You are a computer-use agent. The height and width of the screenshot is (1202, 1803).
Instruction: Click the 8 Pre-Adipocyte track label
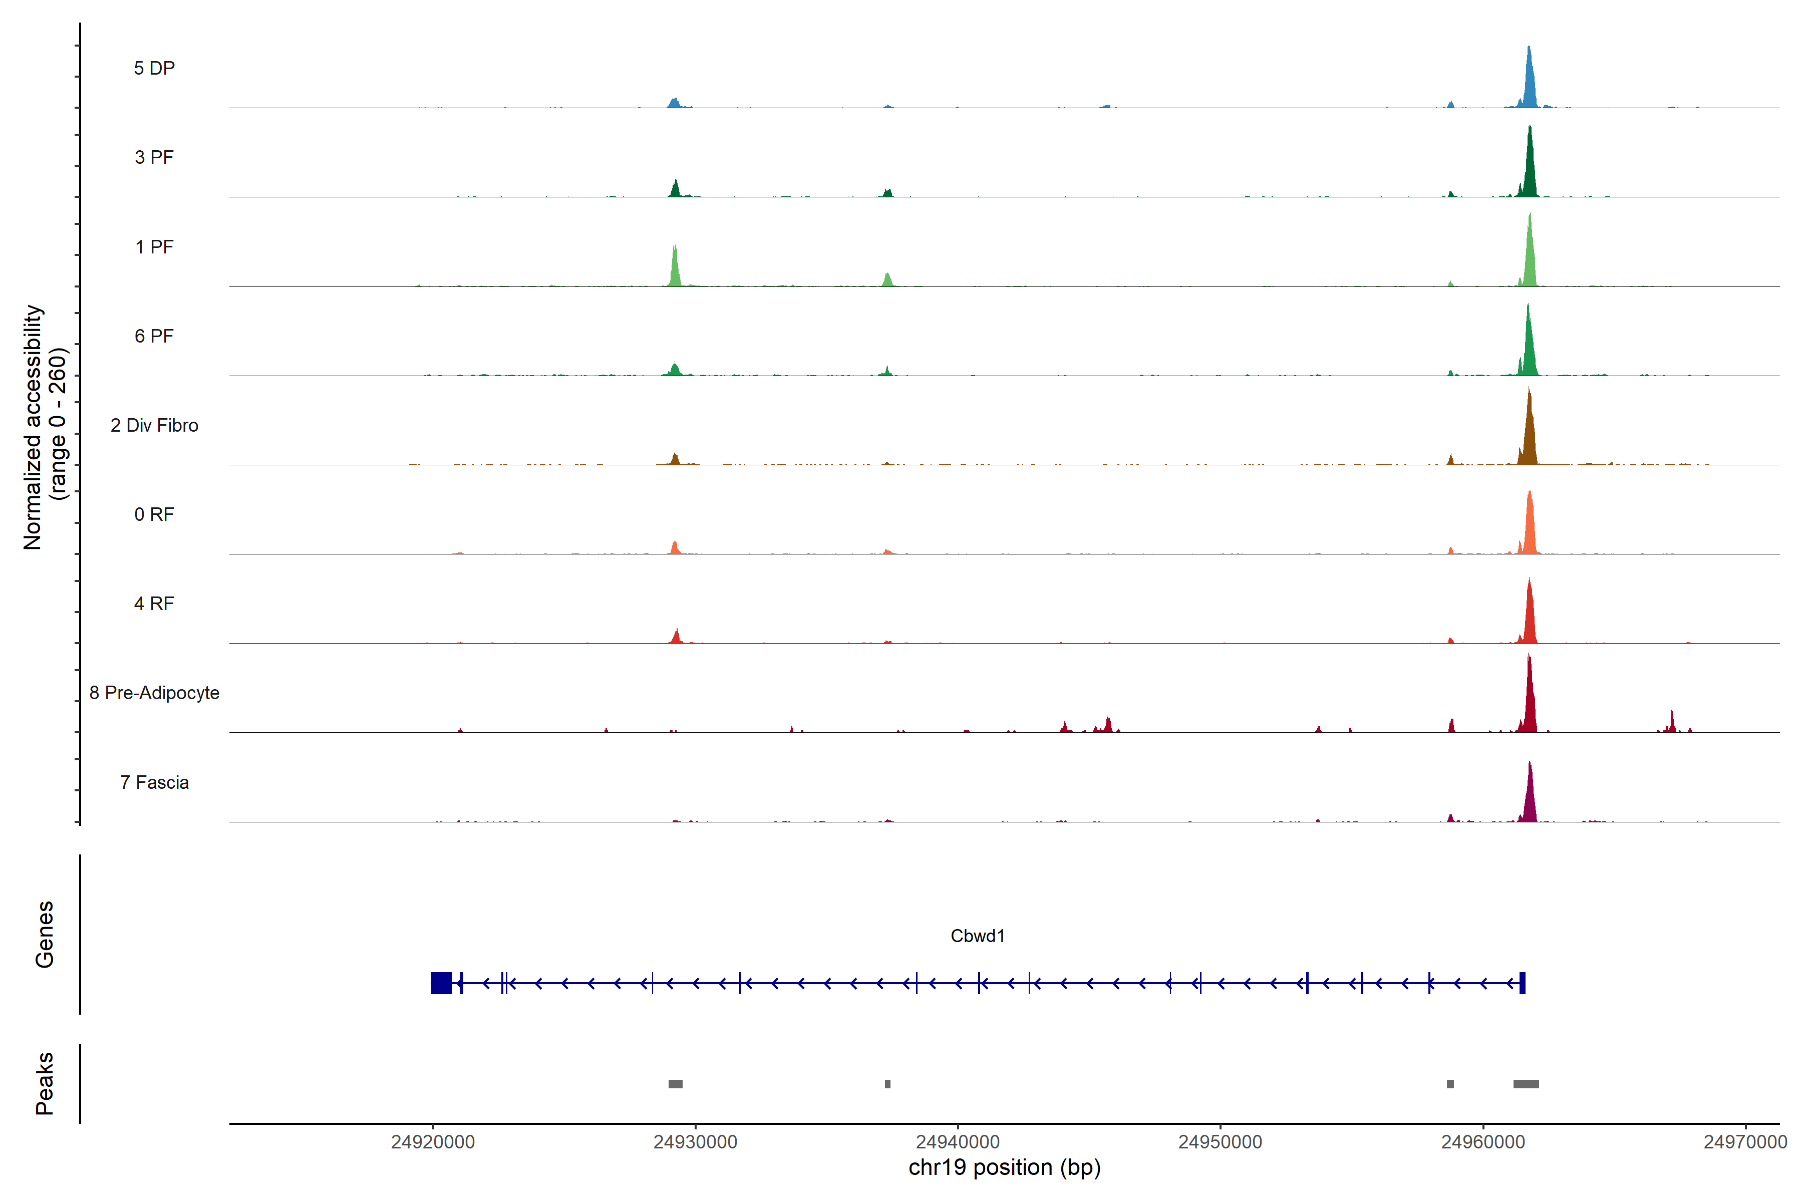tap(154, 693)
